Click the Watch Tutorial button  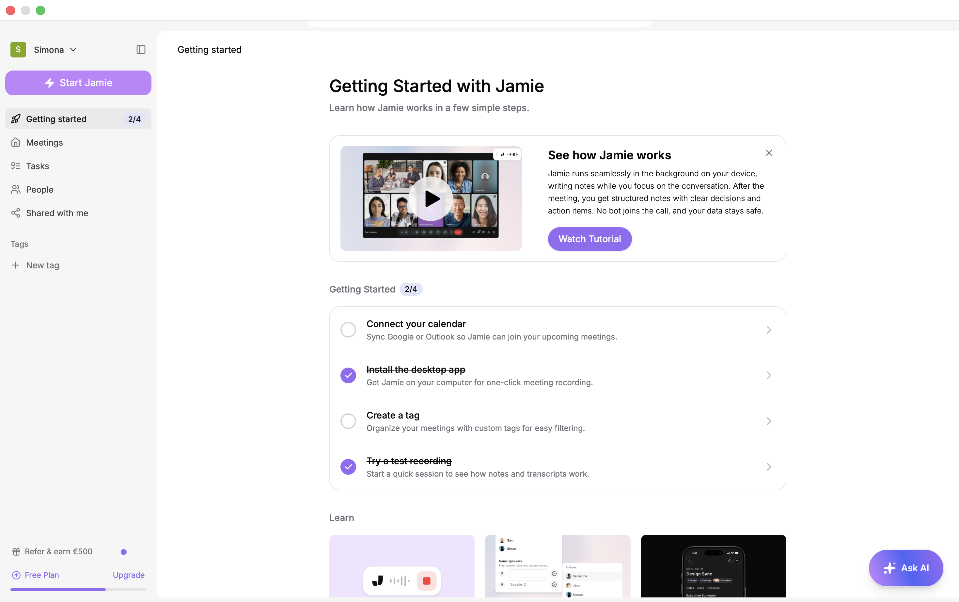590,239
